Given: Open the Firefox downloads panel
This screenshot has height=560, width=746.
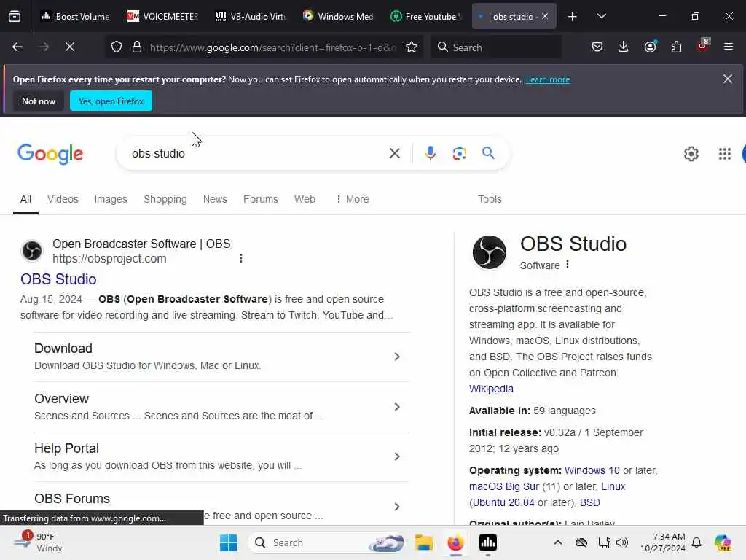Looking at the screenshot, I should [624, 47].
